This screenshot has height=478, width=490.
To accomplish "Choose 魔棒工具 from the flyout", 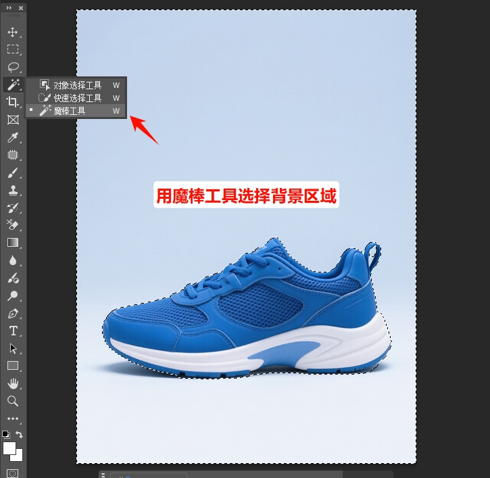I will [x=76, y=111].
